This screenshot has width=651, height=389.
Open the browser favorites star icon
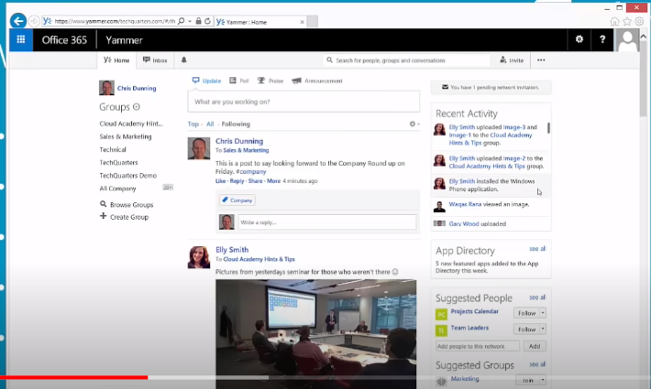coord(627,21)
